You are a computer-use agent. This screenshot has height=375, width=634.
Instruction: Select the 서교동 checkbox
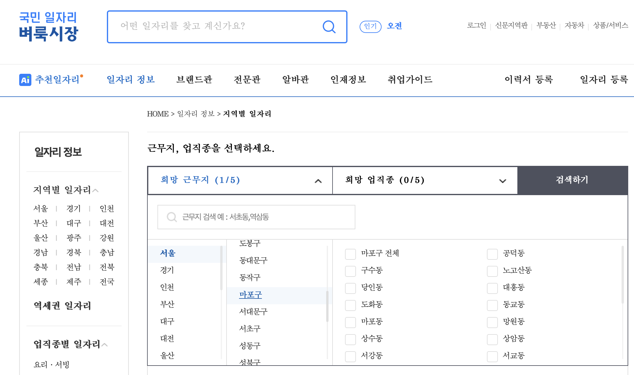(492, 356)
